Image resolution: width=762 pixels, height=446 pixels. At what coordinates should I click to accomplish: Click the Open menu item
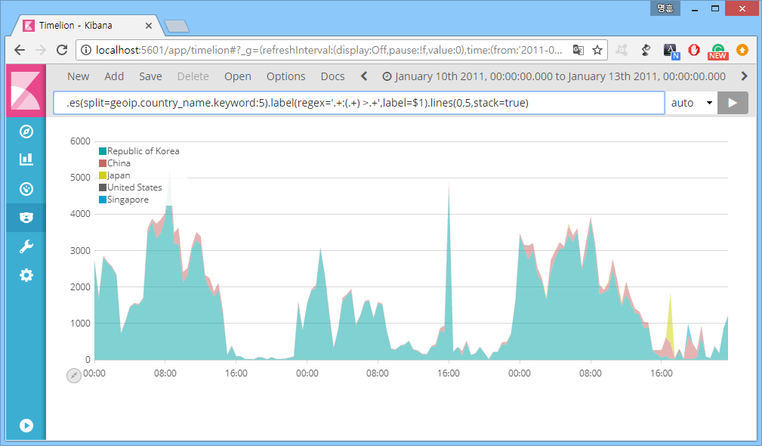238,76
